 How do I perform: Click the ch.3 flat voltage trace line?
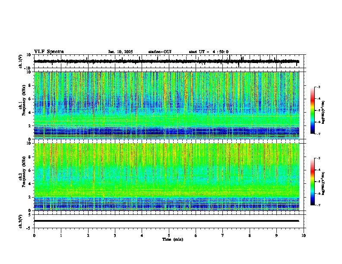tap(166, 221)
